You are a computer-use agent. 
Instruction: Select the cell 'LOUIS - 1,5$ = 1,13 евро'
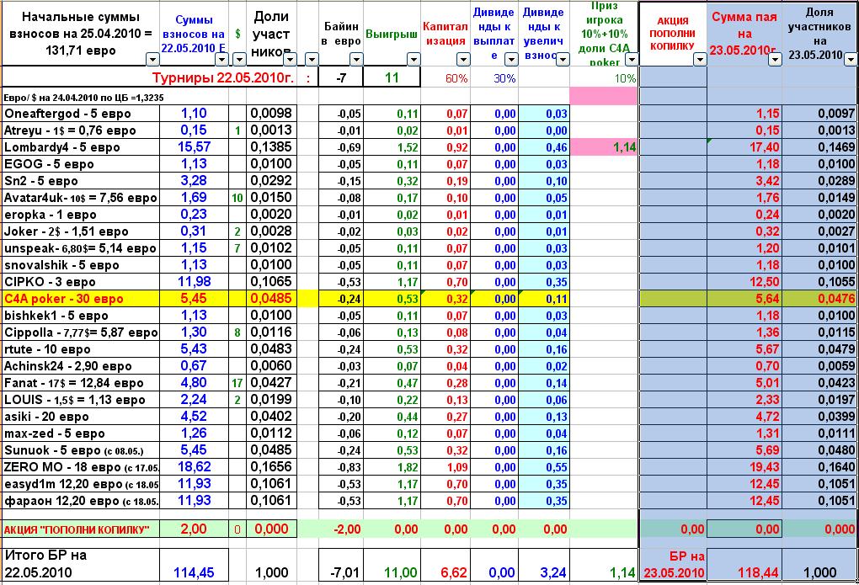[x=81, y=400]
